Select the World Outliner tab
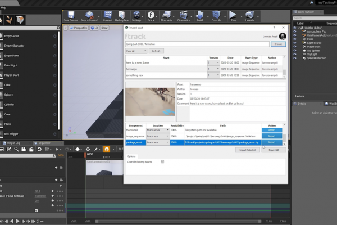 click(x=306, y=12)
